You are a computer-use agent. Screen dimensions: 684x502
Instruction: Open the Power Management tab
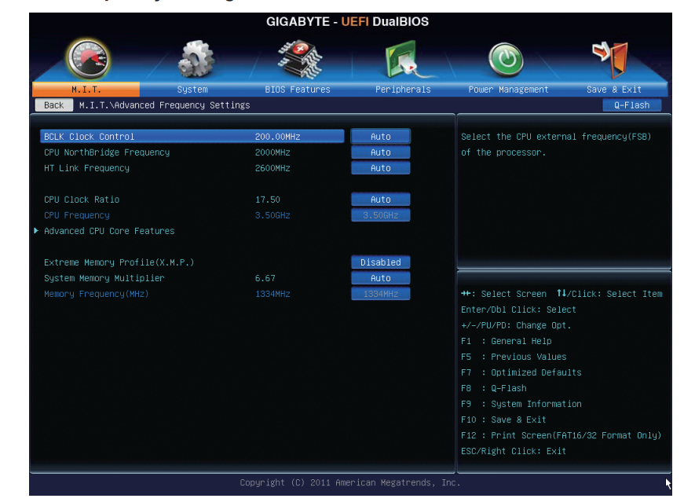pos(508,90)
